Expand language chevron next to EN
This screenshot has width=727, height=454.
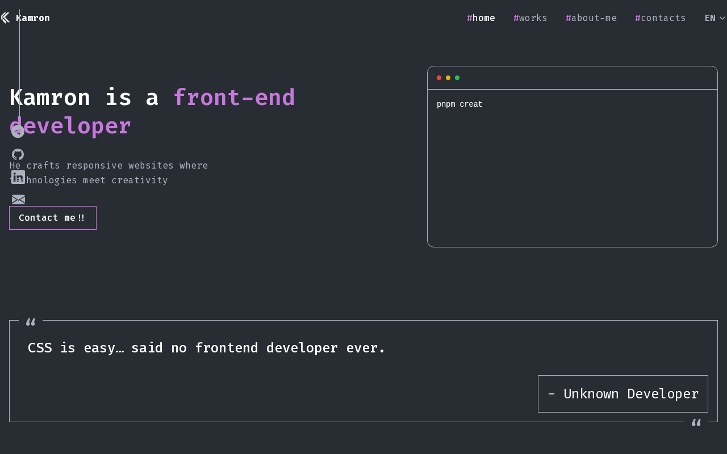click(722, 18)
